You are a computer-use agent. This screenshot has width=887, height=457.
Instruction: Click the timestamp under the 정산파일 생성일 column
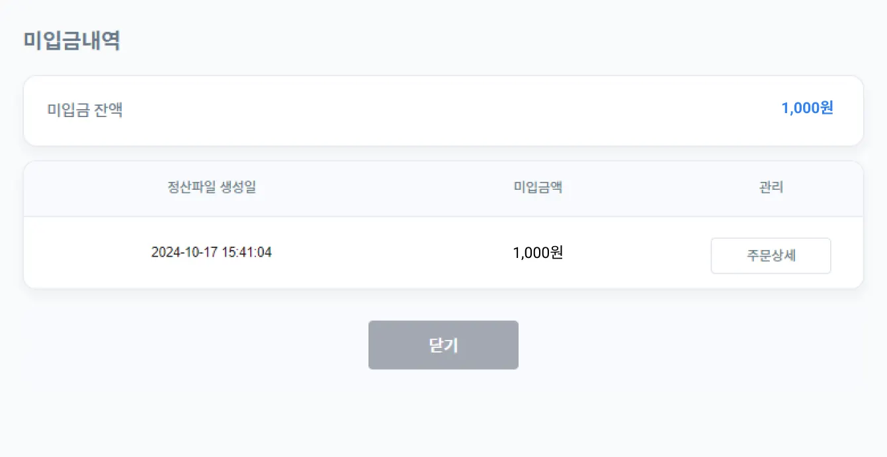click(x=212, y=253)
